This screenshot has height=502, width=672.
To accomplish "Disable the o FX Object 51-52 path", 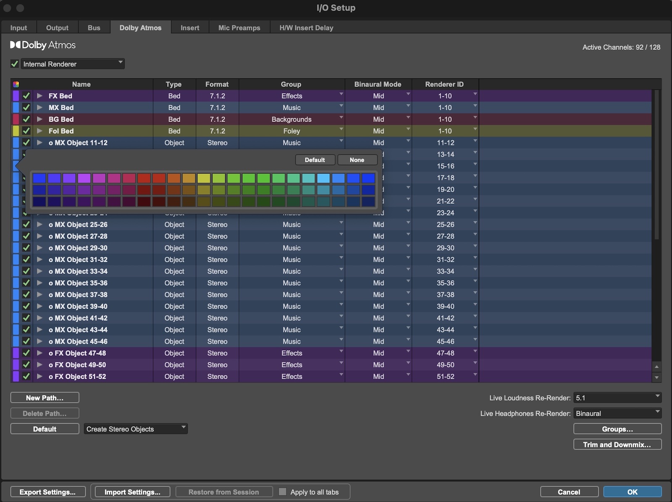I will (x=26, y=377).
